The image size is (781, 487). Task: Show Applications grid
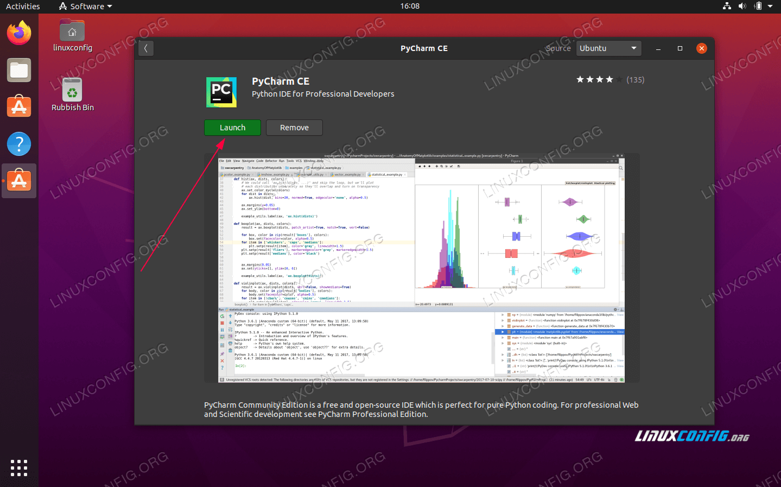tap(19, 468)
